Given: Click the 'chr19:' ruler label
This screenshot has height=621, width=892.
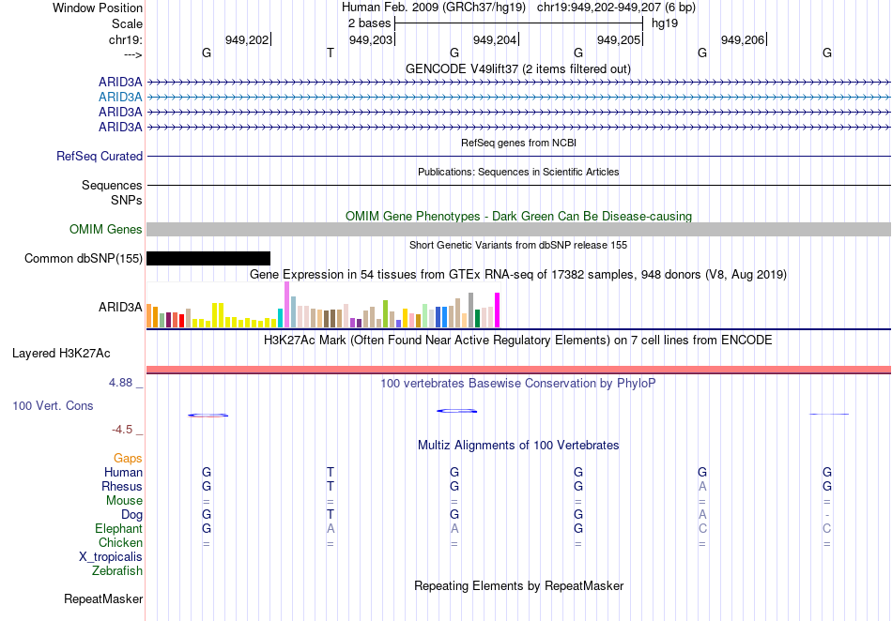Looking at the screenshot, I should [125, 40].
